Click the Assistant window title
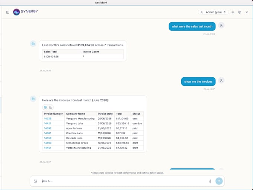 (101, 3)
